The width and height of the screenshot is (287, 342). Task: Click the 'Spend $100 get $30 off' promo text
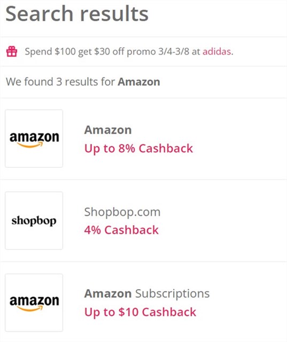75,52
